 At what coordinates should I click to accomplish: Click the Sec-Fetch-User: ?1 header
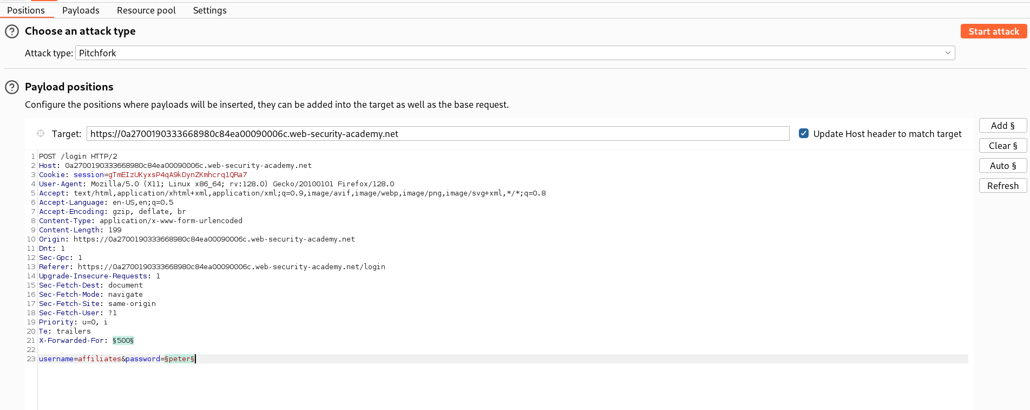pos(78,313)
